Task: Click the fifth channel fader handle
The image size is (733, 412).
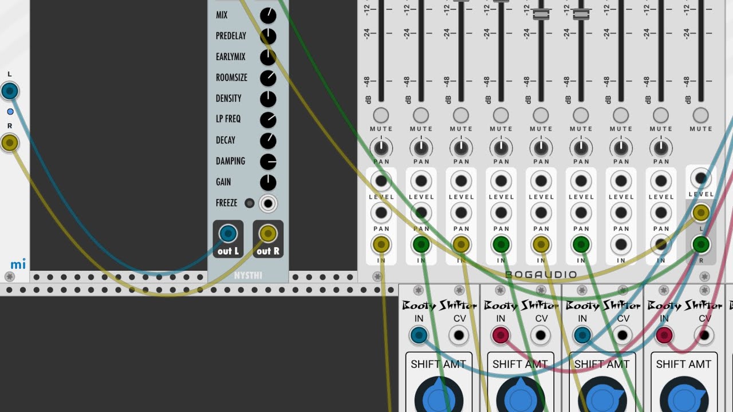Action: click(x=541, y=14)
